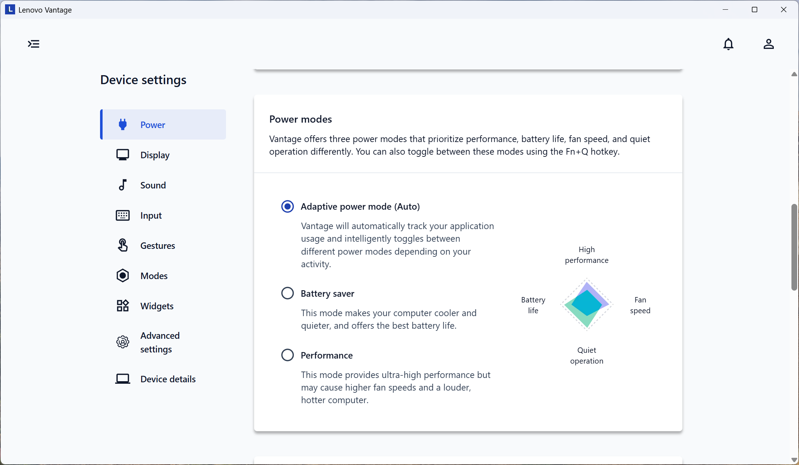Viewport: 799px width, 465px height.
Task: Click the Input keyboard icon
Action: pos(123,215)
